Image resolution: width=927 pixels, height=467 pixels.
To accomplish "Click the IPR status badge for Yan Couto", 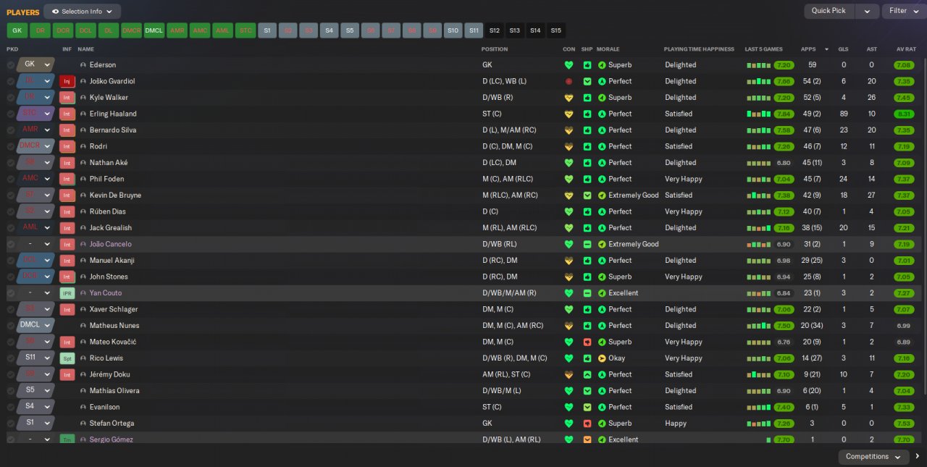I will [x=67, y=293].
